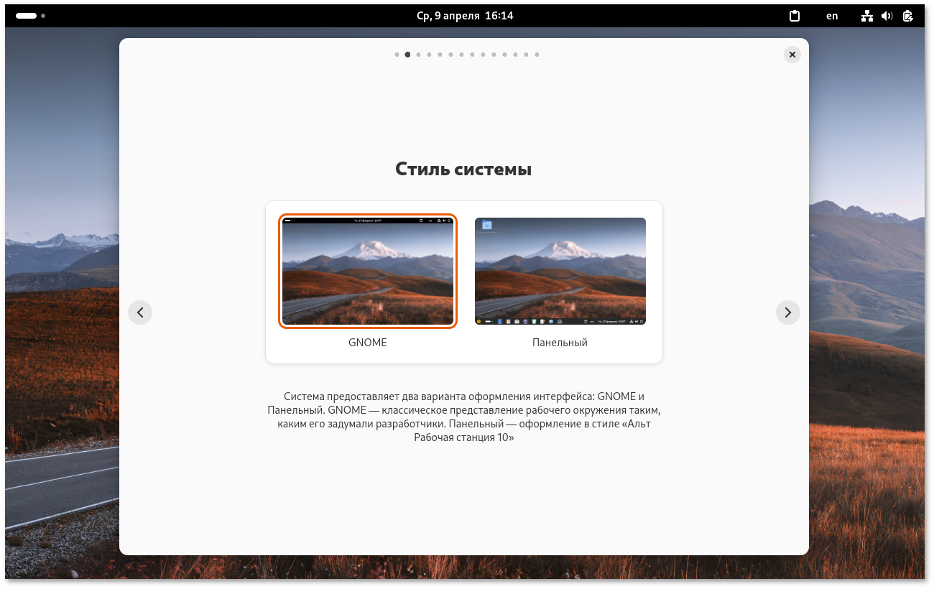This screenshot has width=934, height=589.
Task: Click the GNOME label under the left preview
Action: 368,343
